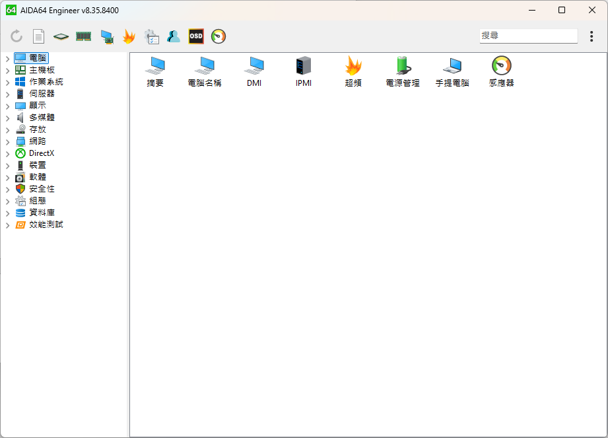The height and width of the screenshot is (438, 608).
Task: Expand the 網路 tree node
Action: point(7,142)
